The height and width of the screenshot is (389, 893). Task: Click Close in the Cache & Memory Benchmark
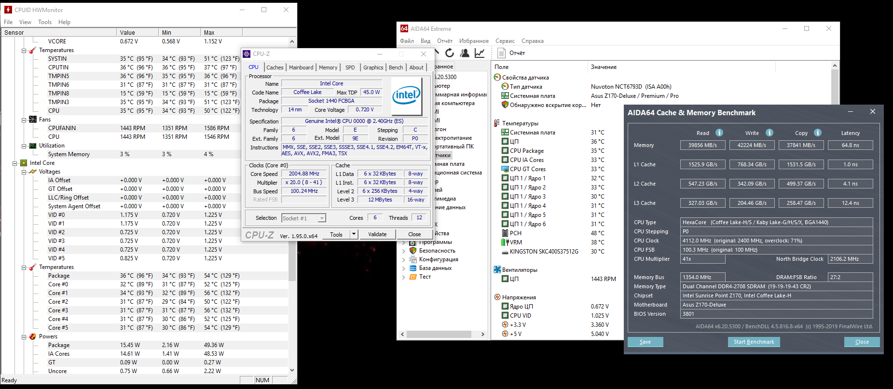click(862, 342)
